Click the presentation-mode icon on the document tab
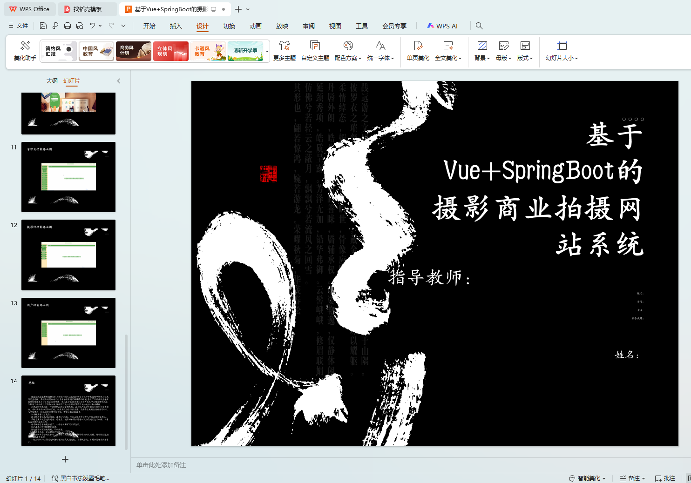691x483 pixels. click(214, 9)
